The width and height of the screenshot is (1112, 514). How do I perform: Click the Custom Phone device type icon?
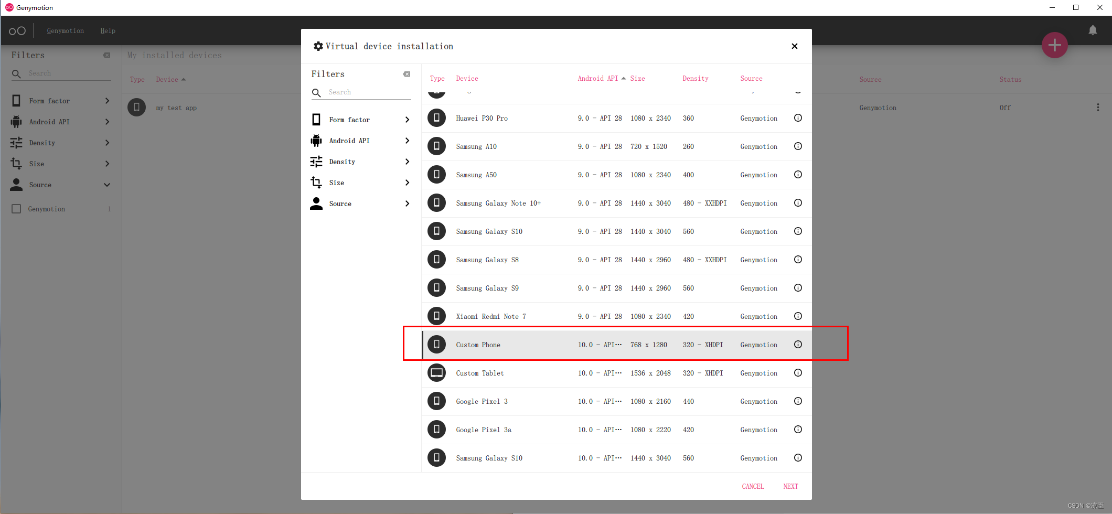click(x=436, y=345)
